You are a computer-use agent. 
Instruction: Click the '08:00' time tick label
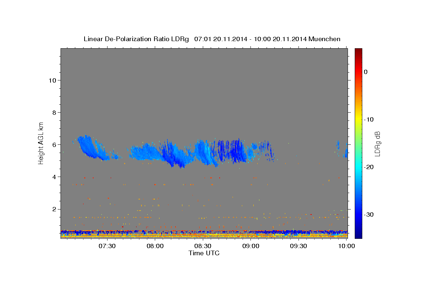click(x=155, y=246)
